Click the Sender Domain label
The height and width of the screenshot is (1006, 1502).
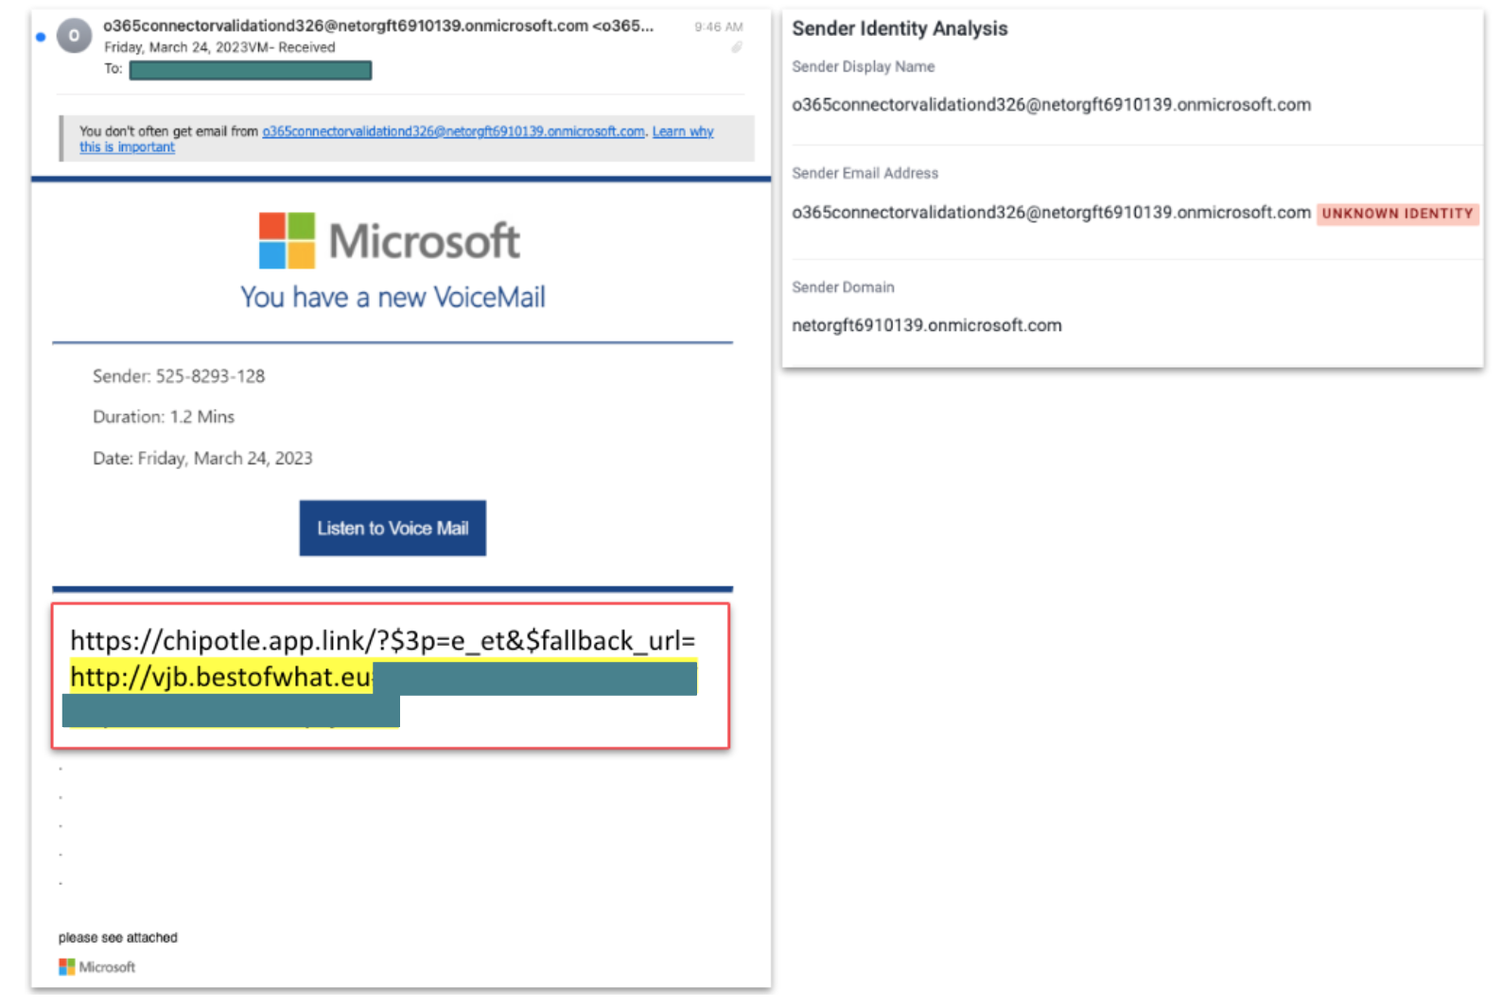[x=843, y=287]
